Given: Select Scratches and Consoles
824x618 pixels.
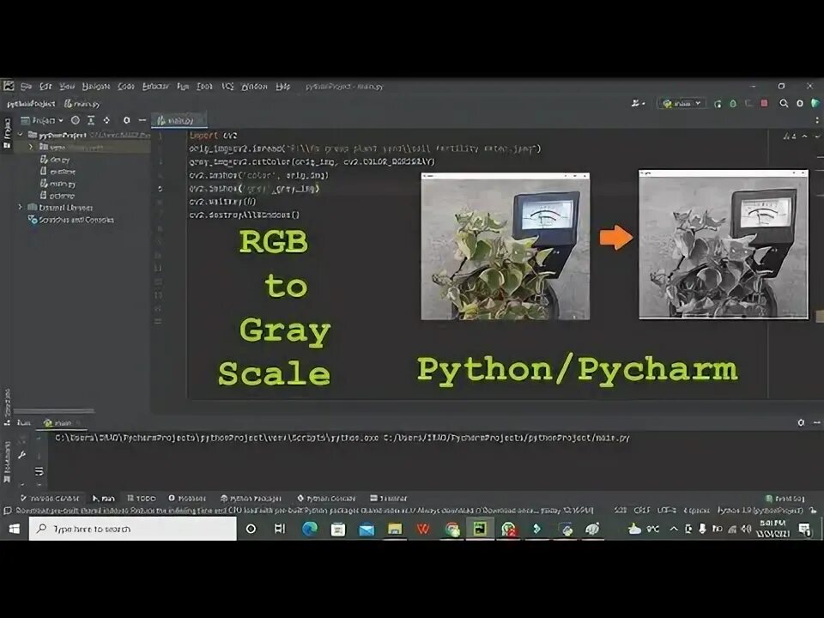Looking at the screenshot, I should [x=71, y=220].
